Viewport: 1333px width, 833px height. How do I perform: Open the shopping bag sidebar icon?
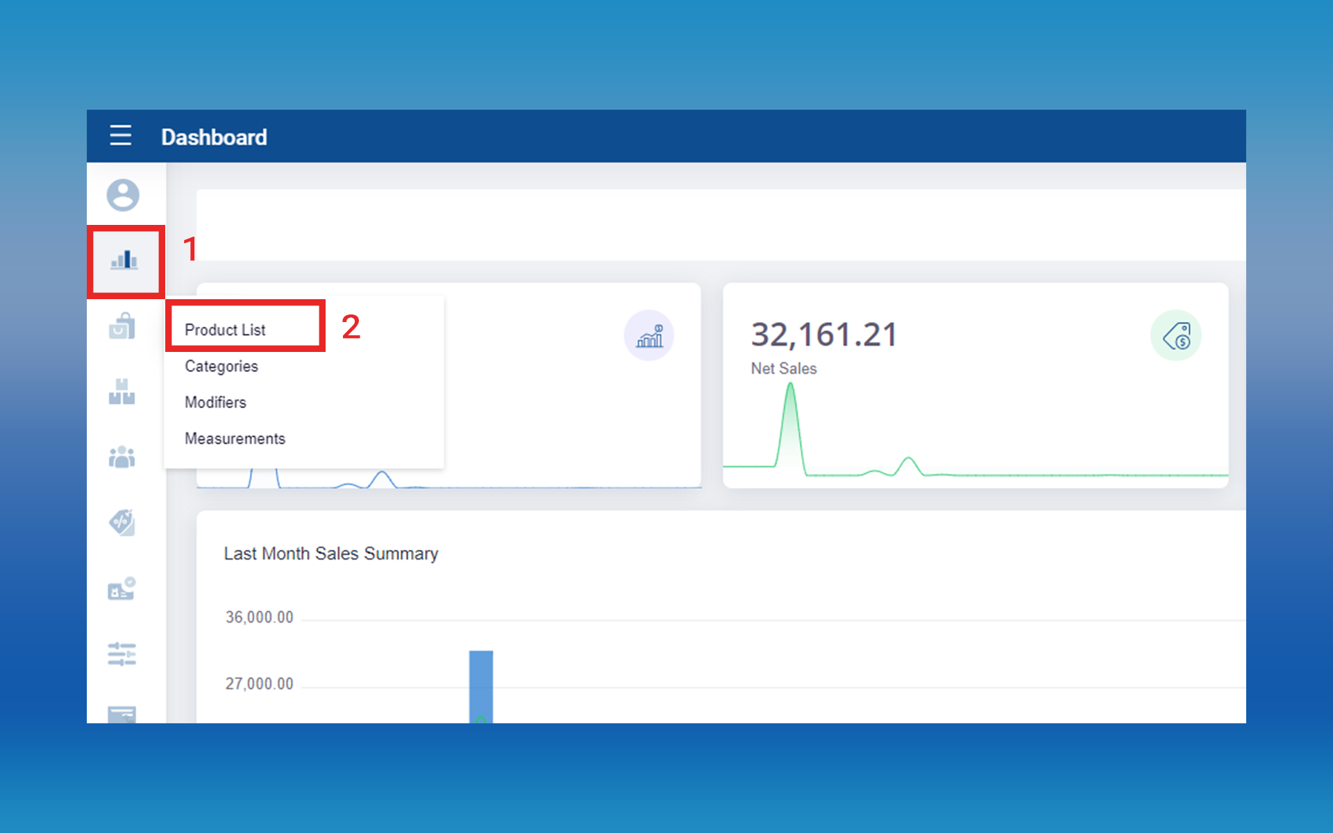click(x=122, y=326)
